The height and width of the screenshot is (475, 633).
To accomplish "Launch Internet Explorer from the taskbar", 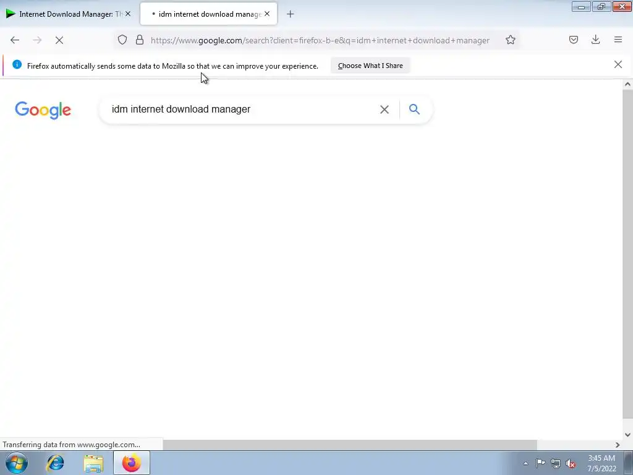I will [55, 463].
